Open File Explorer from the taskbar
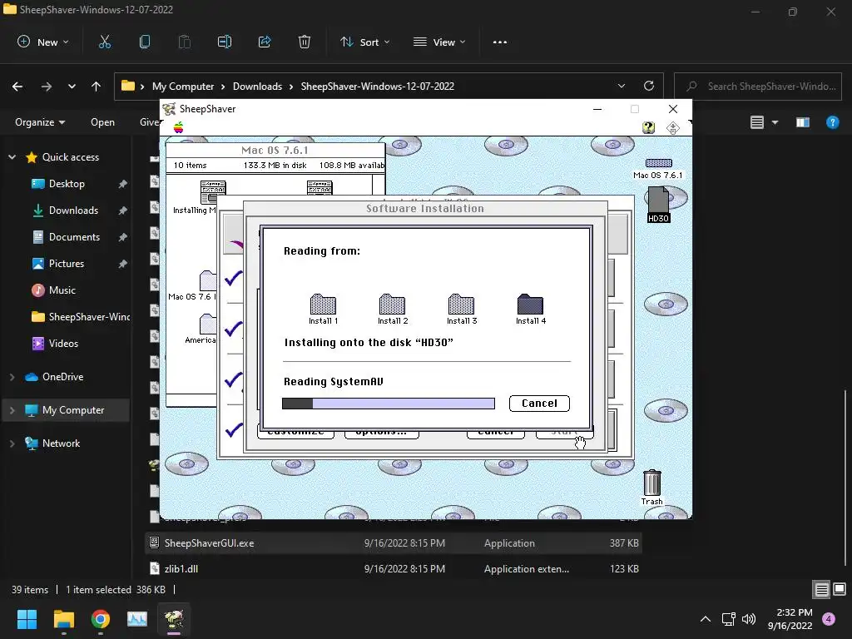Screen dimensions: 852x639 (63, 619)
